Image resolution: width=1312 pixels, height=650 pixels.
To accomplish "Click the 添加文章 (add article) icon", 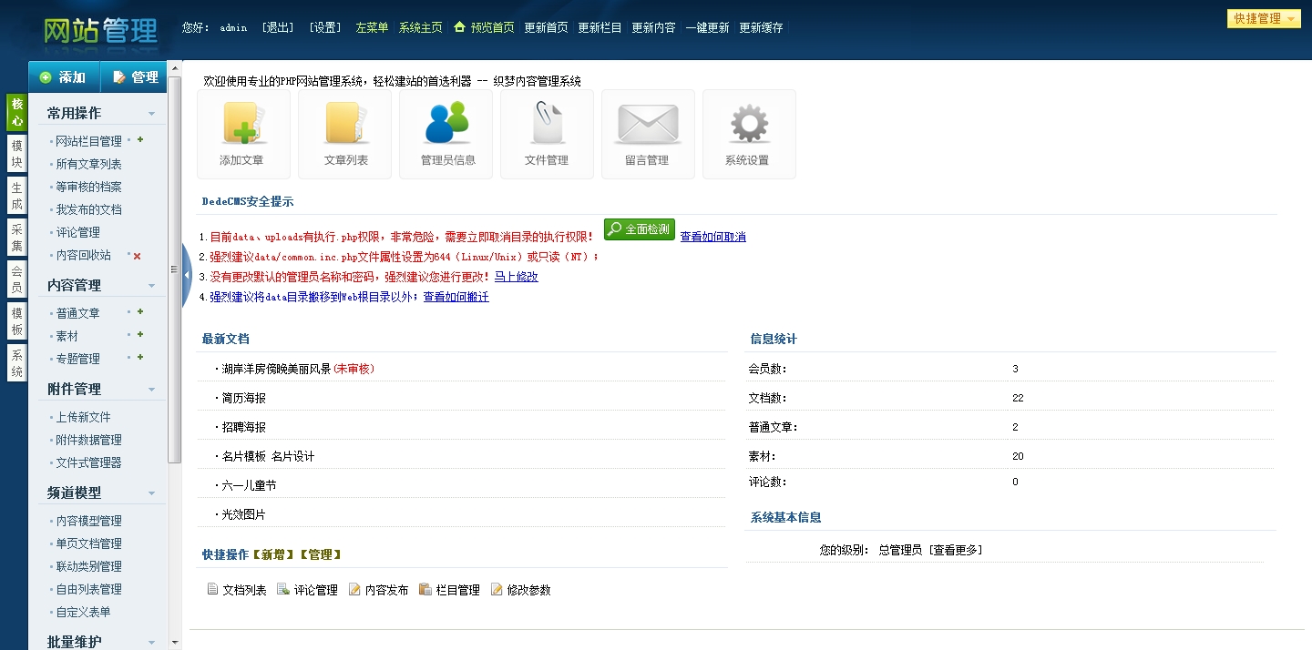I will pyautogui.click(x=242, y=125).
